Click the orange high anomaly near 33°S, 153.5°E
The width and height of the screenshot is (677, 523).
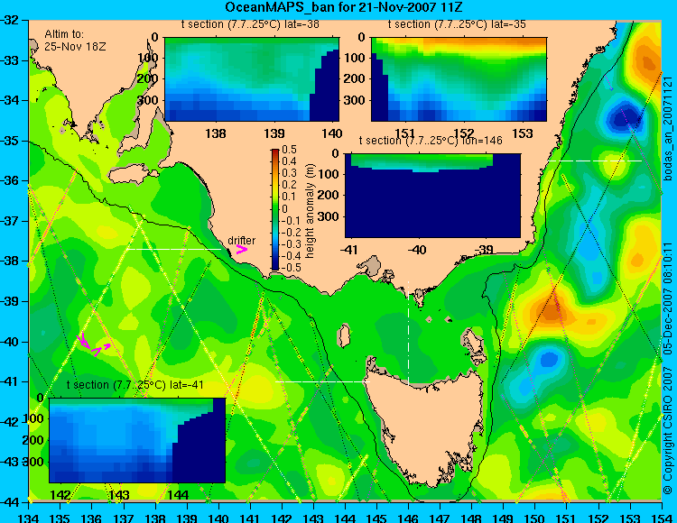647,61
